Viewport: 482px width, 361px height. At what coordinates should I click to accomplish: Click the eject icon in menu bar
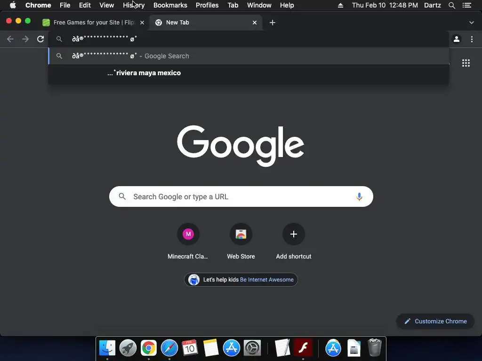point(340,5)
